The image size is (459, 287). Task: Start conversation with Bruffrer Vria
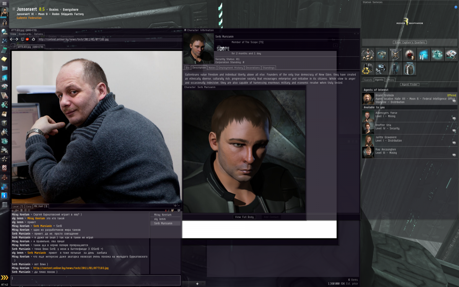454,131
